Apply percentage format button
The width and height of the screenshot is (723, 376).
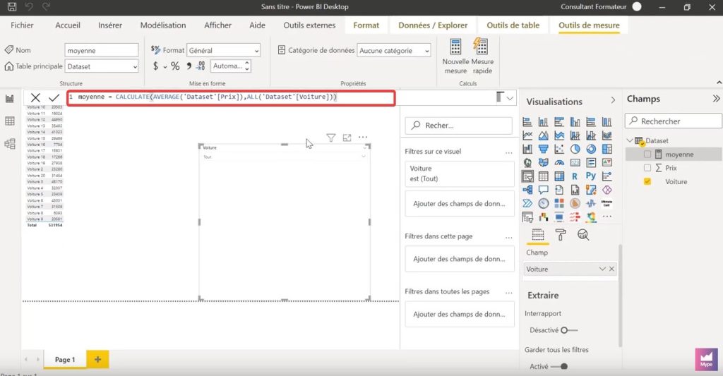[175, 66]
